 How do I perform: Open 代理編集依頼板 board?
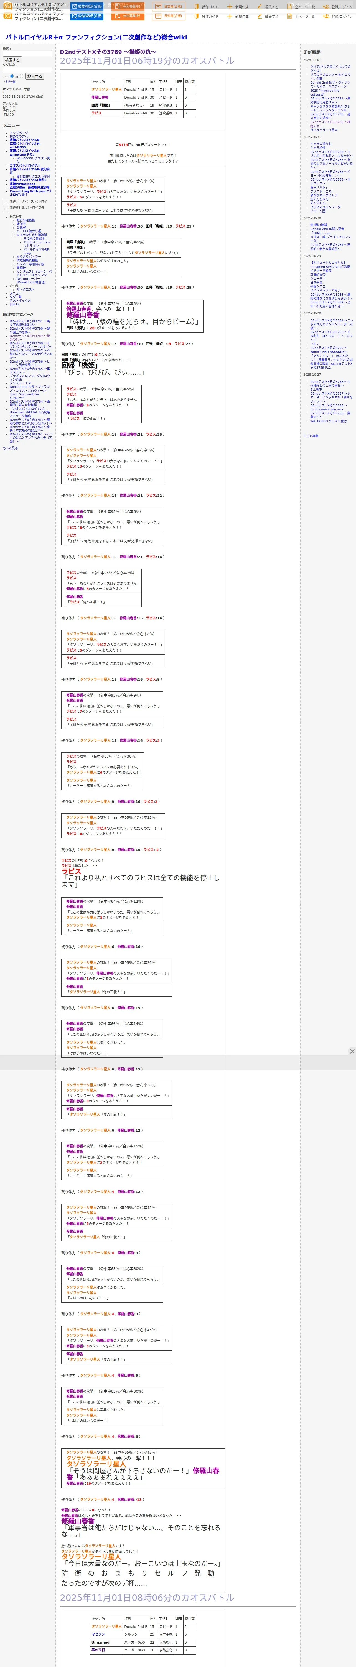tap(27, 260)
